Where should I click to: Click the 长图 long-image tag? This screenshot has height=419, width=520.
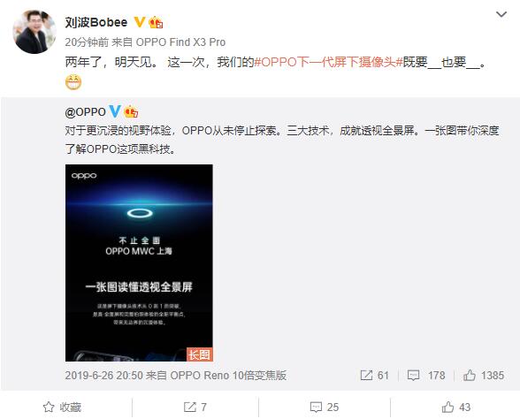(x=199, y=354)
